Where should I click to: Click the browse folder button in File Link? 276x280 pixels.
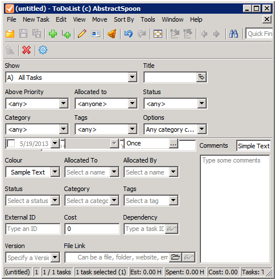(175, 257)
